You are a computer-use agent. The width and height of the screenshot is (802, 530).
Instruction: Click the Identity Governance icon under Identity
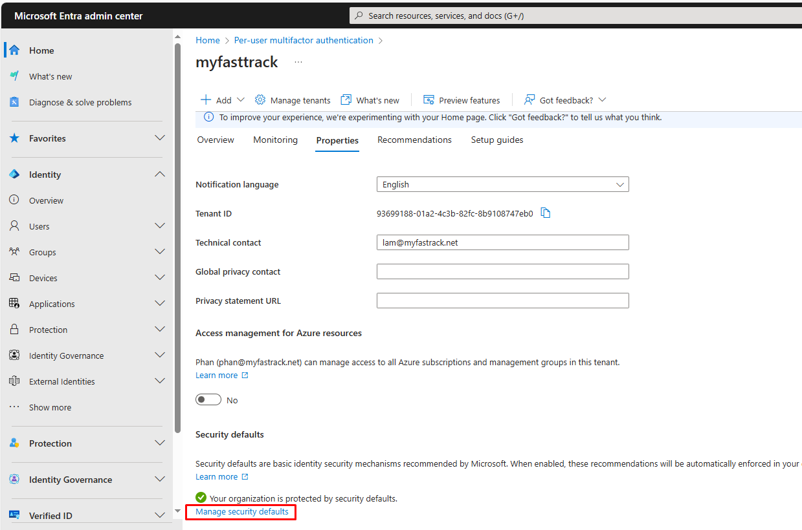tap(14, 355)
